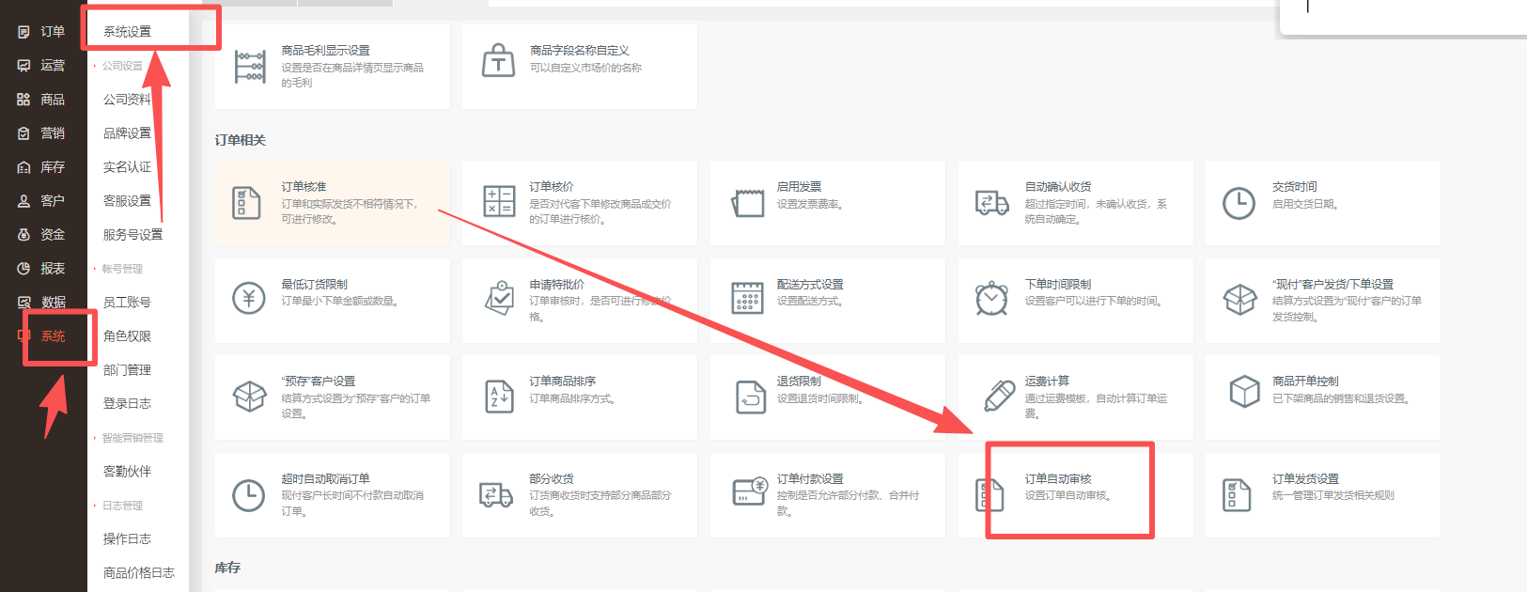
Task: Click the 申请特批价 approval icon
Action: click(x=499, y=299)
